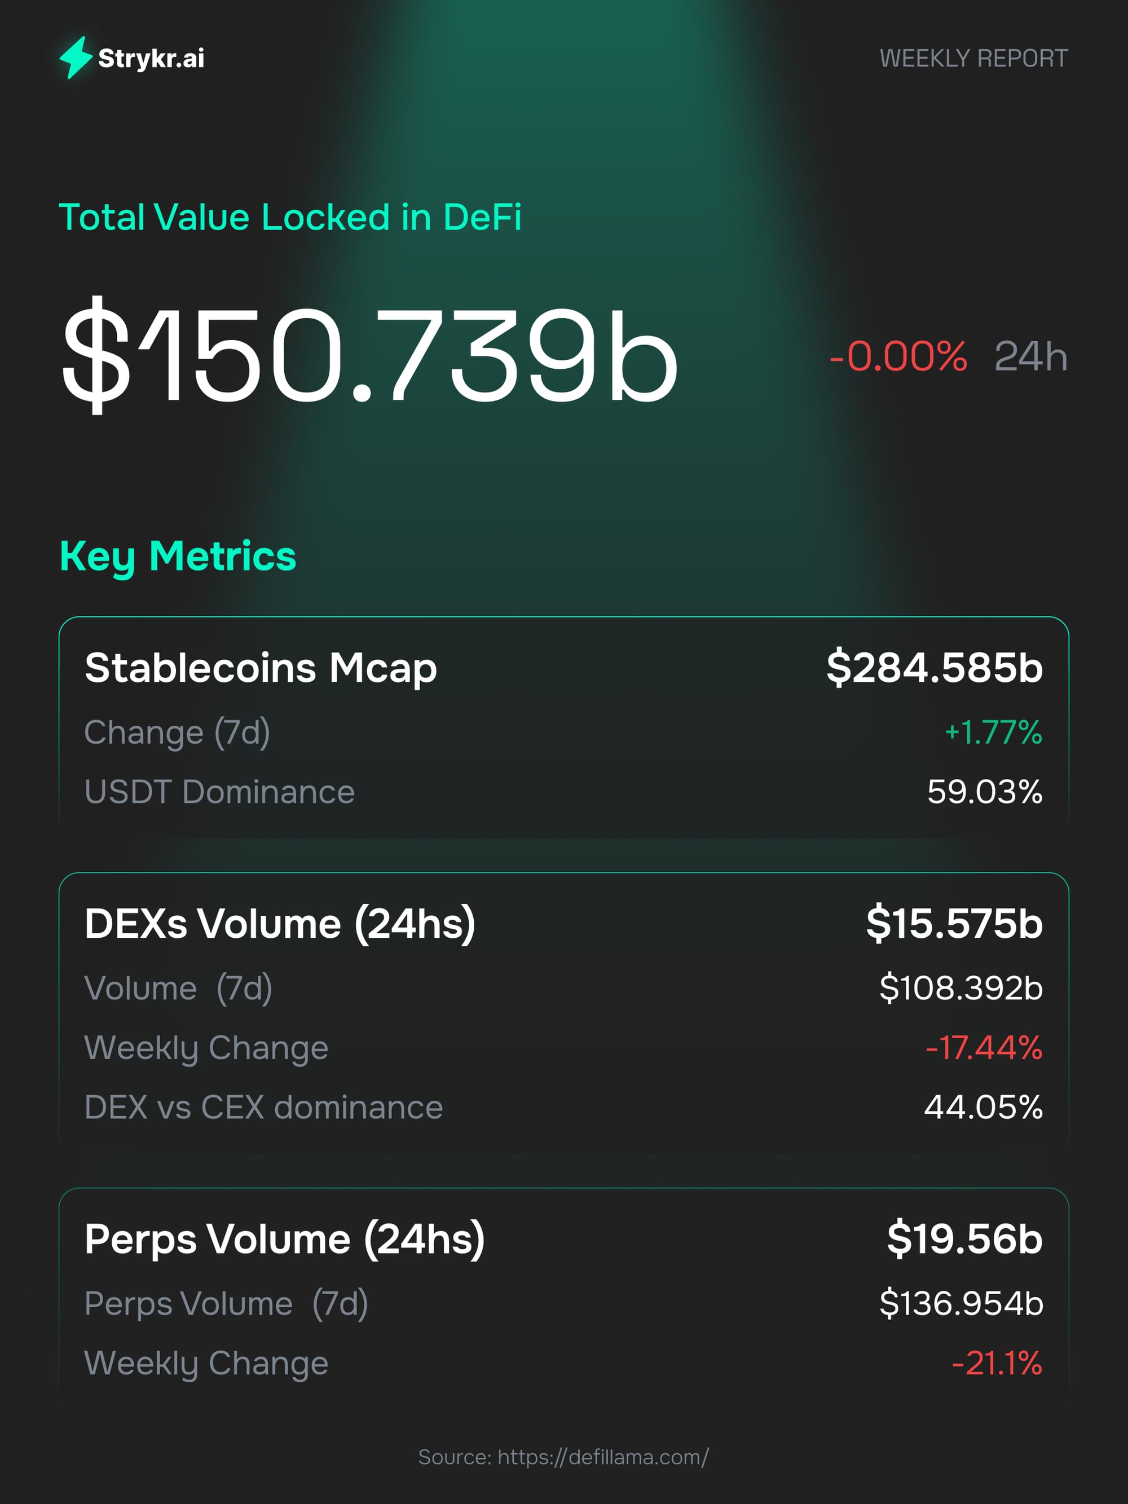
Task: Select the WEEKLY REPORT label
Action: 973,59
